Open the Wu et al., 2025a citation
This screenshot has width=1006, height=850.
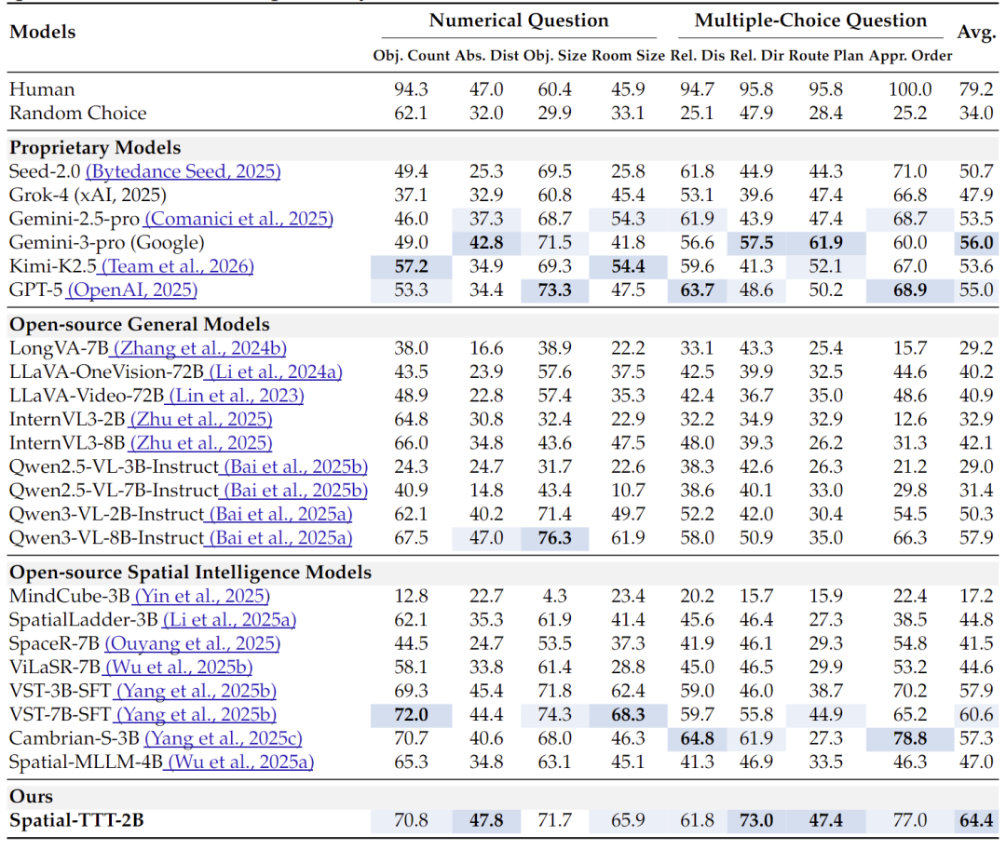[240, 762]
